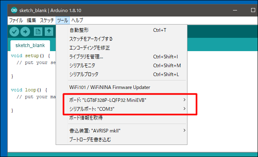258x157 pixels.
Task: Open the スケッチ menu
Action: pos(47,21)
